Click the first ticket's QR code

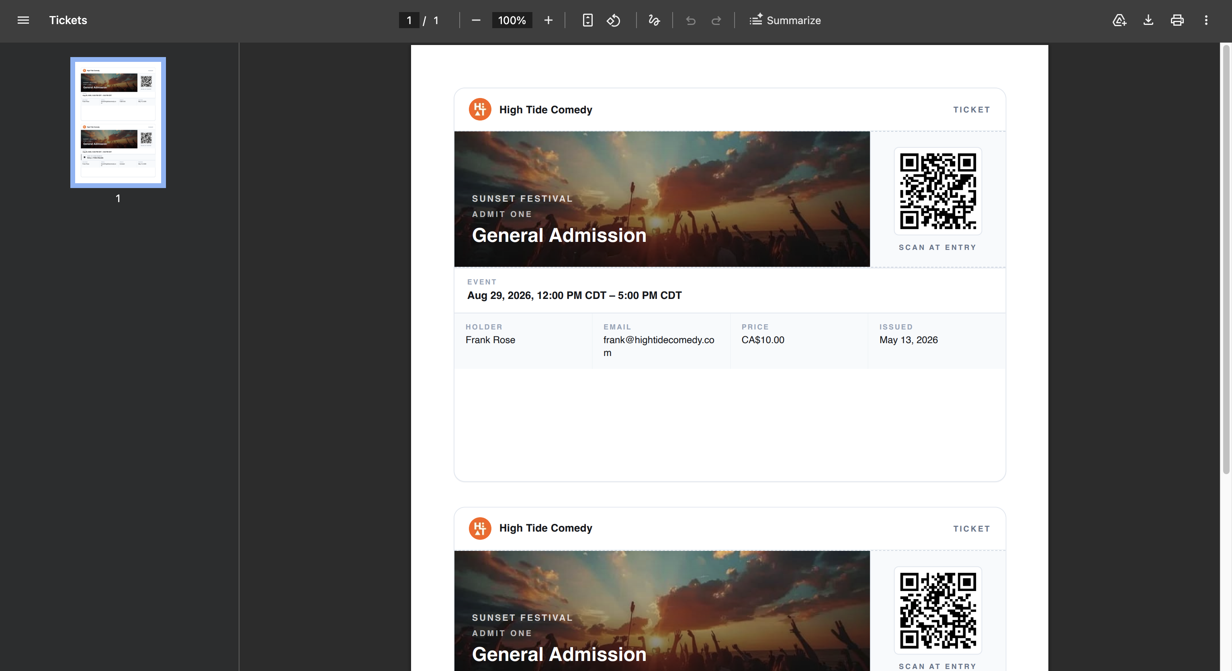coord(937,191)
